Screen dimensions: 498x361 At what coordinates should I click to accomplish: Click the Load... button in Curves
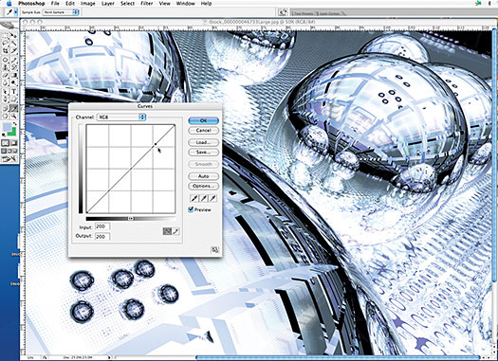coord(203,142)
